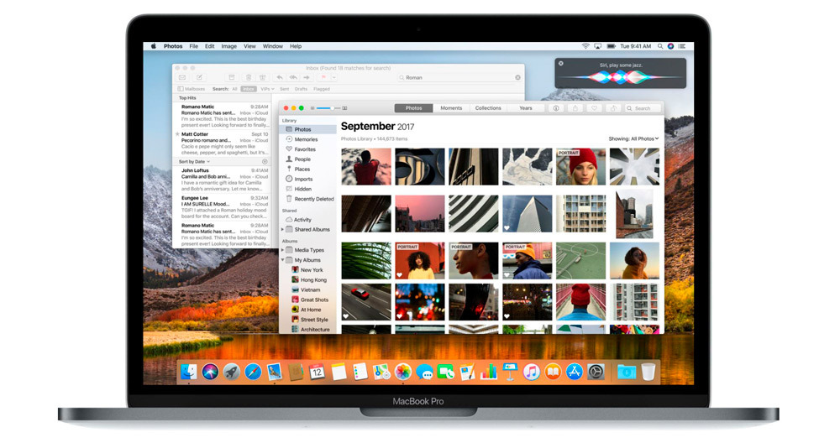Click Sent in Mail favorites bar

coord(285,89)
